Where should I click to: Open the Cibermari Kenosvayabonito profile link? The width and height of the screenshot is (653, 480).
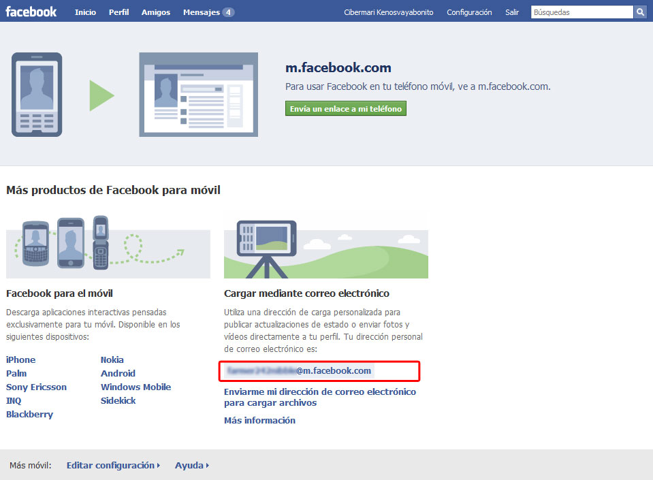(389, 12)
